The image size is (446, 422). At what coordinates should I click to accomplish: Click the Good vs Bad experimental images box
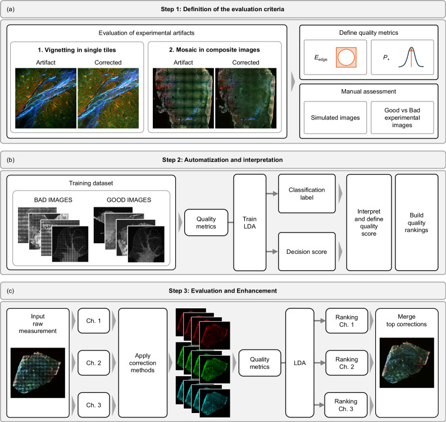pos(402,118)
